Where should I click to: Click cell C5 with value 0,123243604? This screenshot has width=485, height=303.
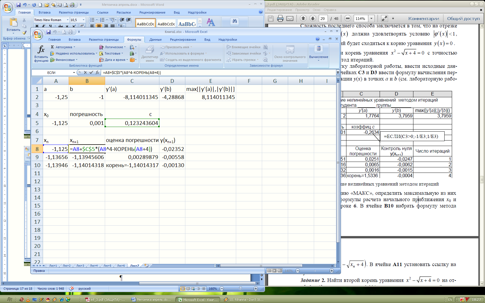(132, 123)
